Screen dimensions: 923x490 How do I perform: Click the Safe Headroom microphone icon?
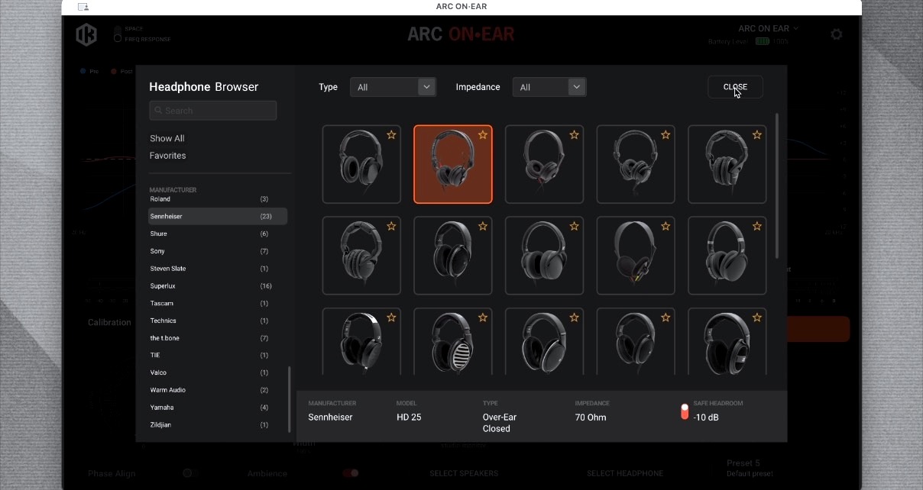coord(684,411)
